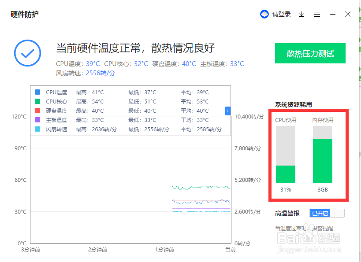361x262 pixels.
Task: Hide the 硬盘温度 chart series
Action: click(x=37, y=111)
